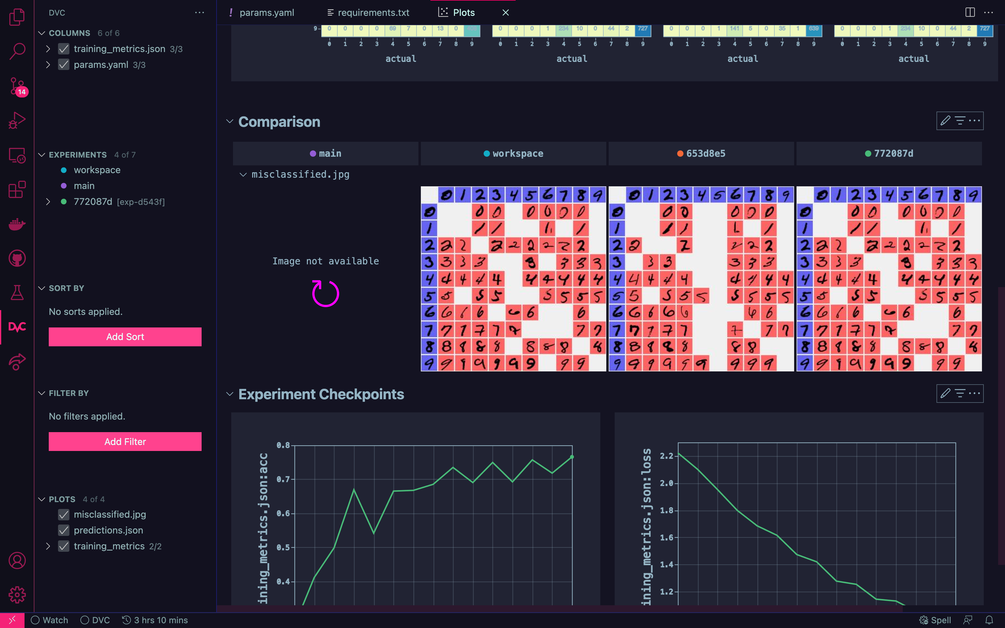Screen dimensions: 1005x628
Task: Uncheck the misclassified.jpg plot checkbox
Action: coord(63,515)
